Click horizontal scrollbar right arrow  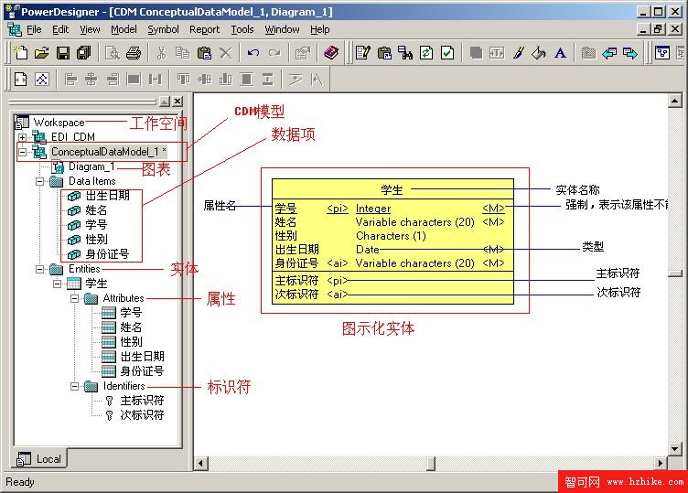pyautogui.click(x=661, y=463)
